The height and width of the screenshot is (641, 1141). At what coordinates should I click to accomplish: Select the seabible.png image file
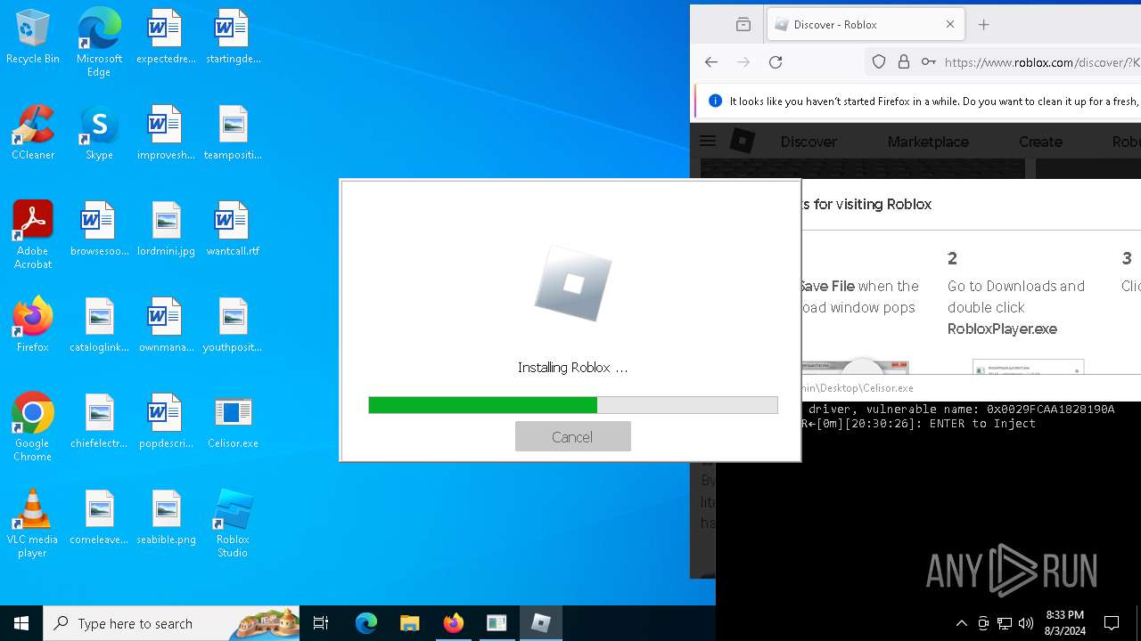tap(166, 517)
